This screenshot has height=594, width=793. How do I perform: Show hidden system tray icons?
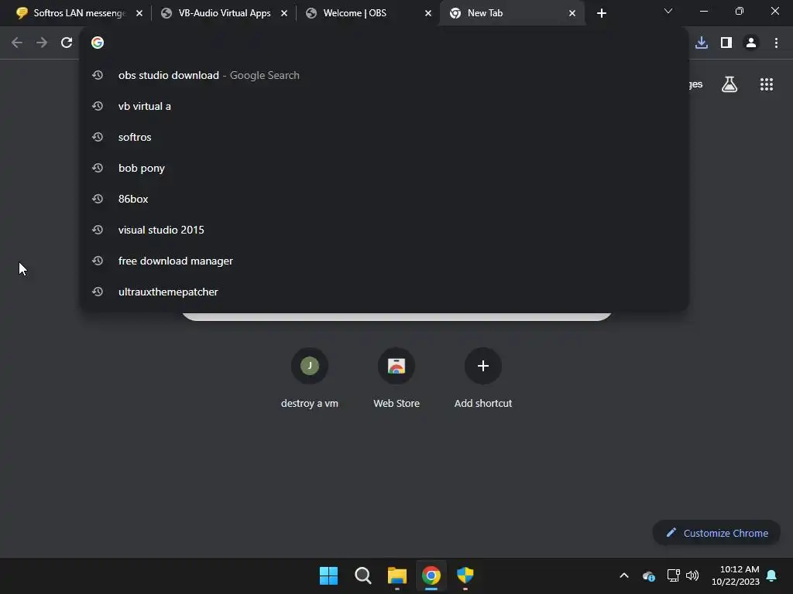(624, 575)
